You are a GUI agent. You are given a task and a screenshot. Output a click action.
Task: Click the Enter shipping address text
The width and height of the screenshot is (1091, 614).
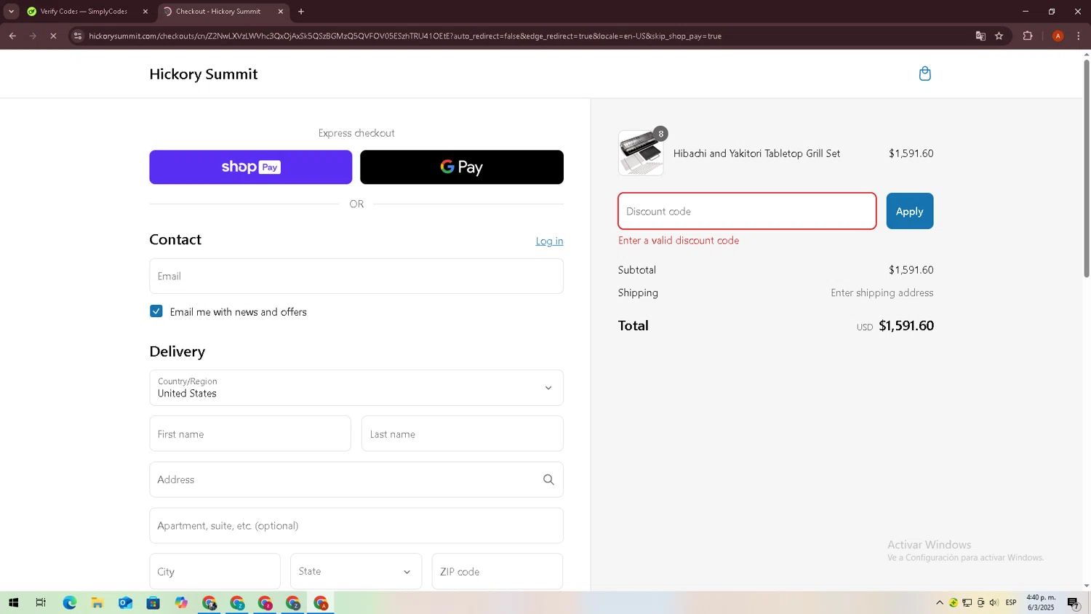pyautogui.click(x=882, y=293)
